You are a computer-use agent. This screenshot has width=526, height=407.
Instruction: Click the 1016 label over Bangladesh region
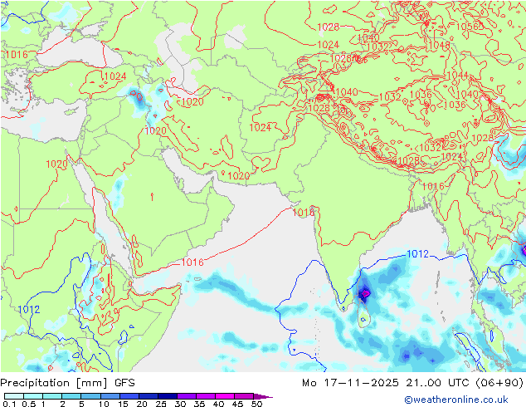[433, 186]
